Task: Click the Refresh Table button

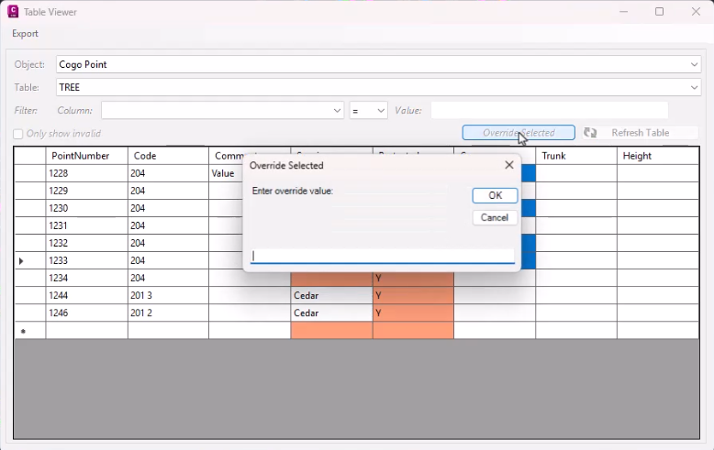Action: pos(640,133)
